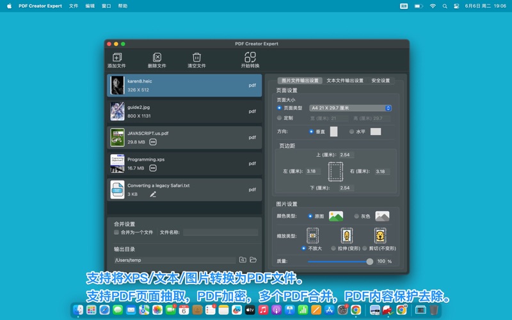Viewport: 512px width, 320px height.
Task: Click the left margin 左 (厘米) field
Action: tap(313, 171)
